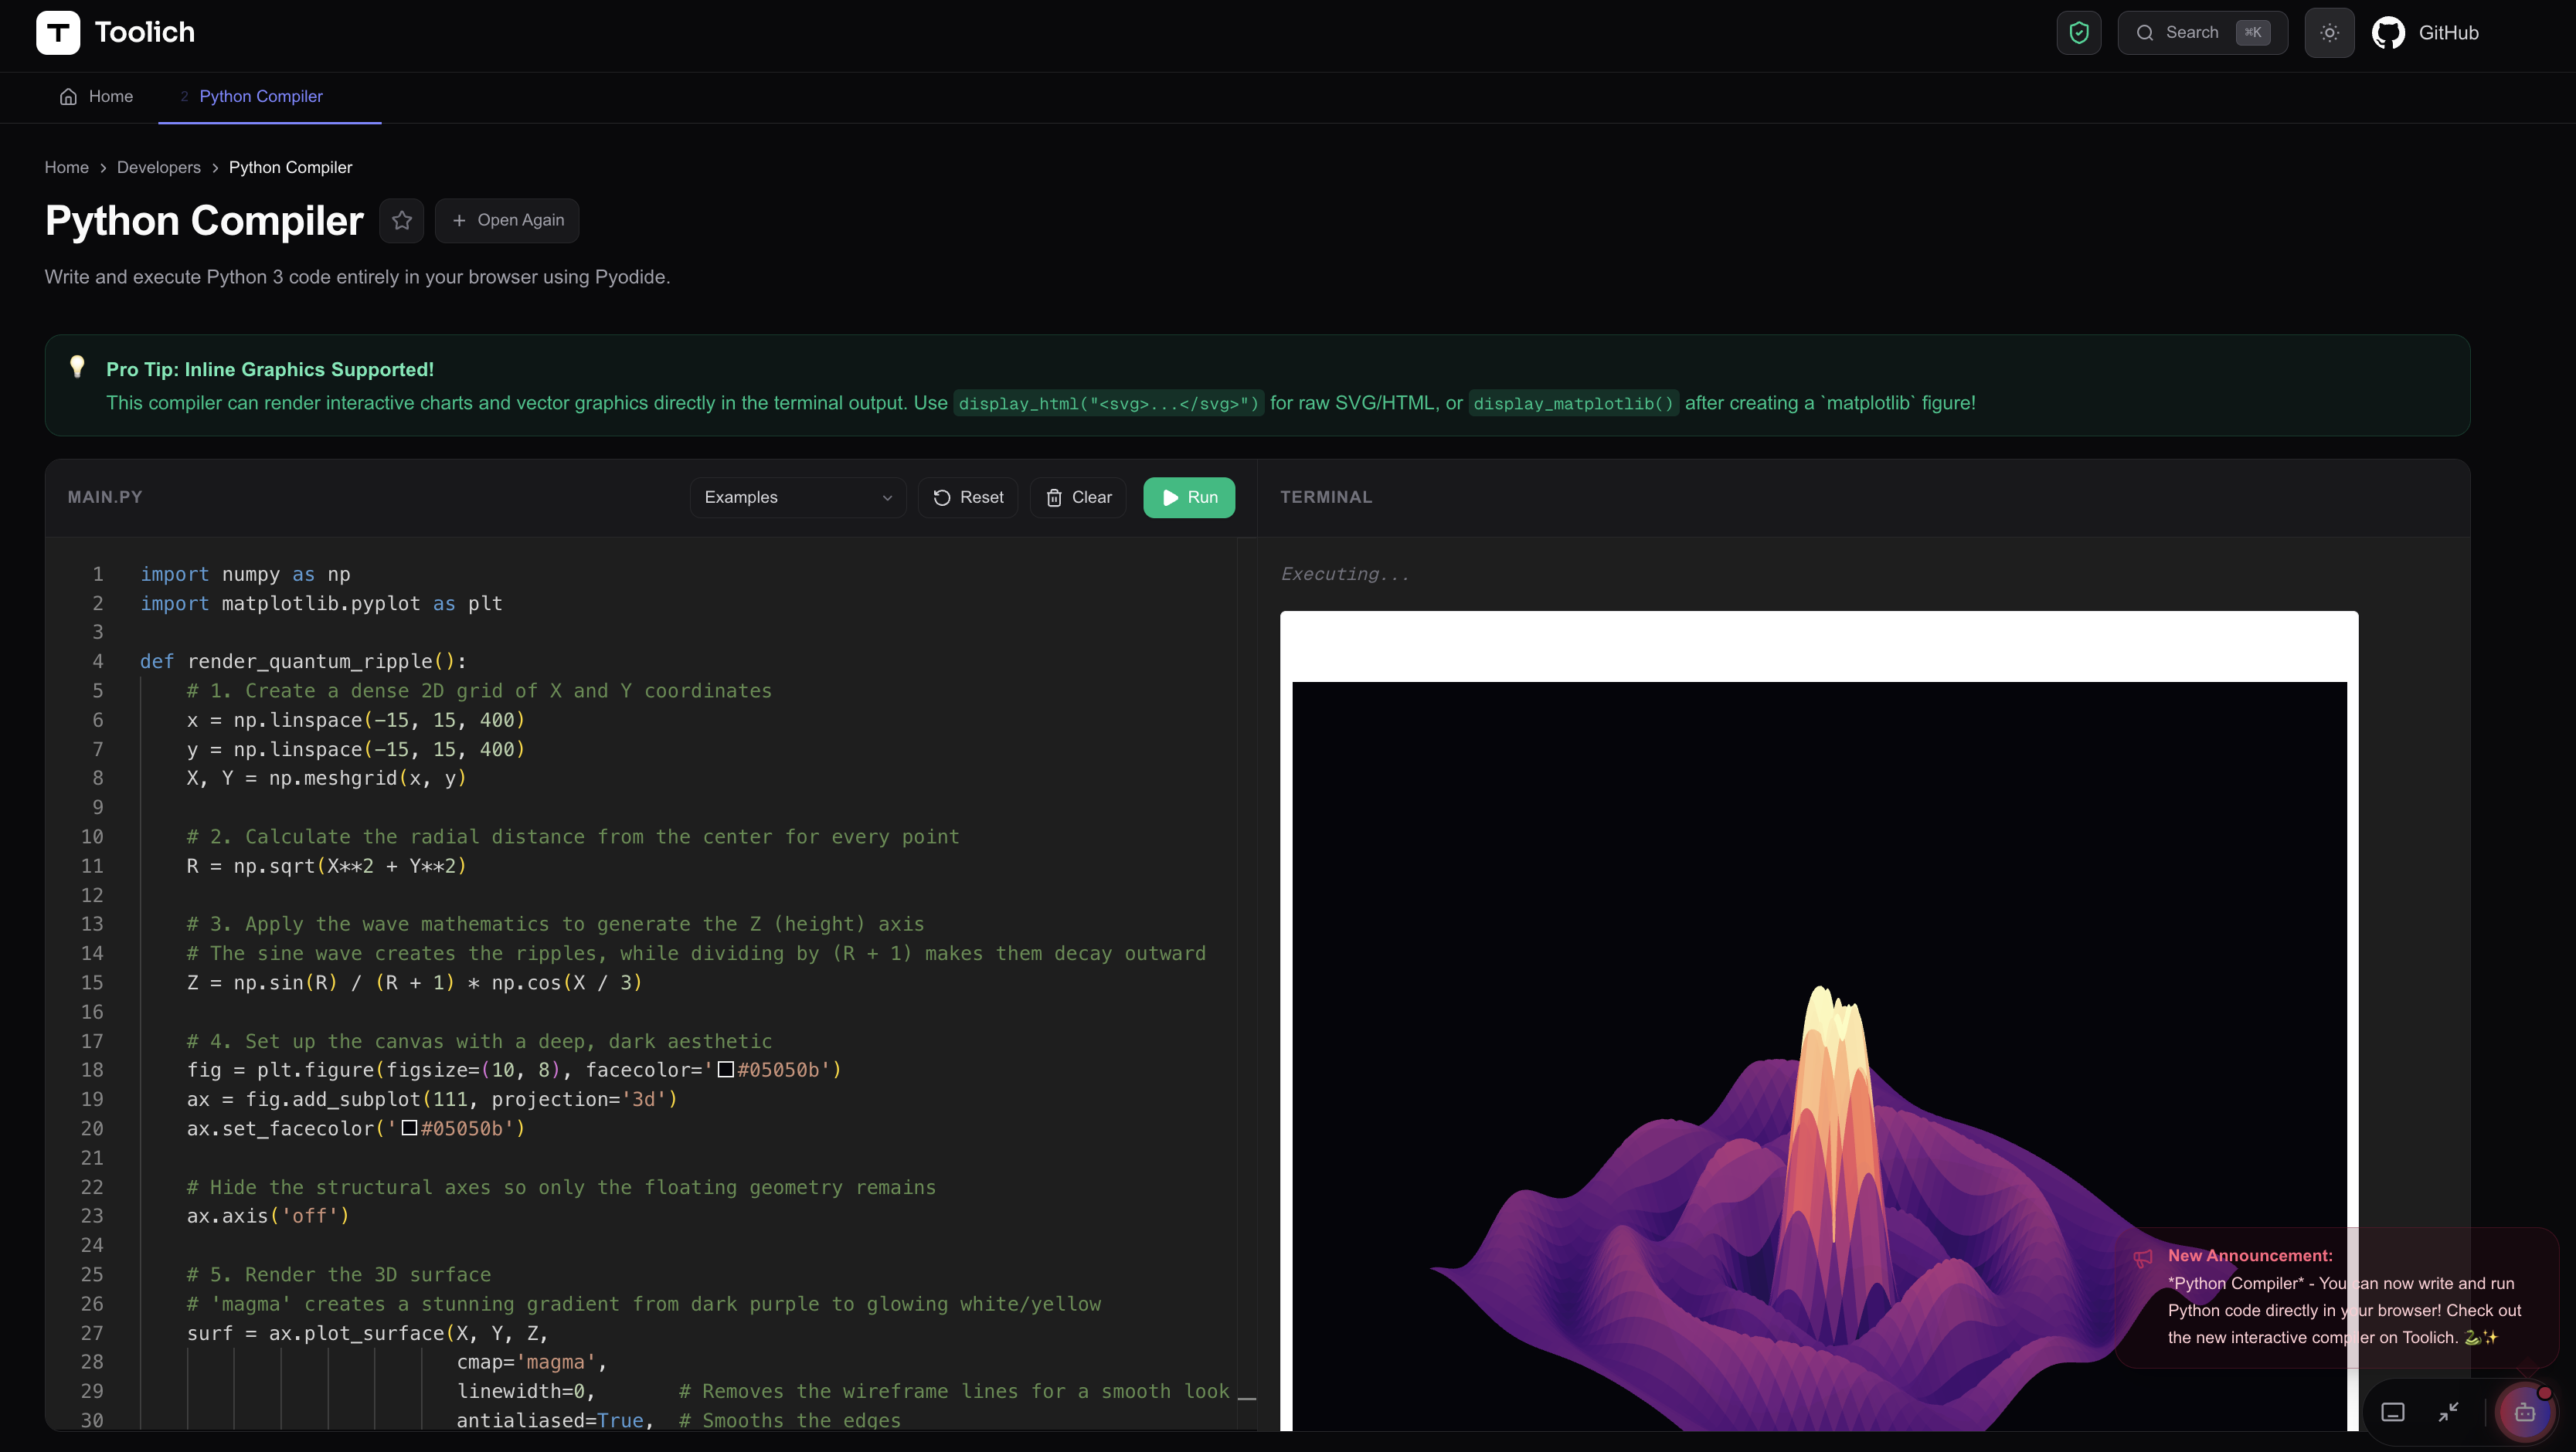The image size is (2576, 1452).
Task: Click the display_html code snippet in tip
Action: [1108, 404]
